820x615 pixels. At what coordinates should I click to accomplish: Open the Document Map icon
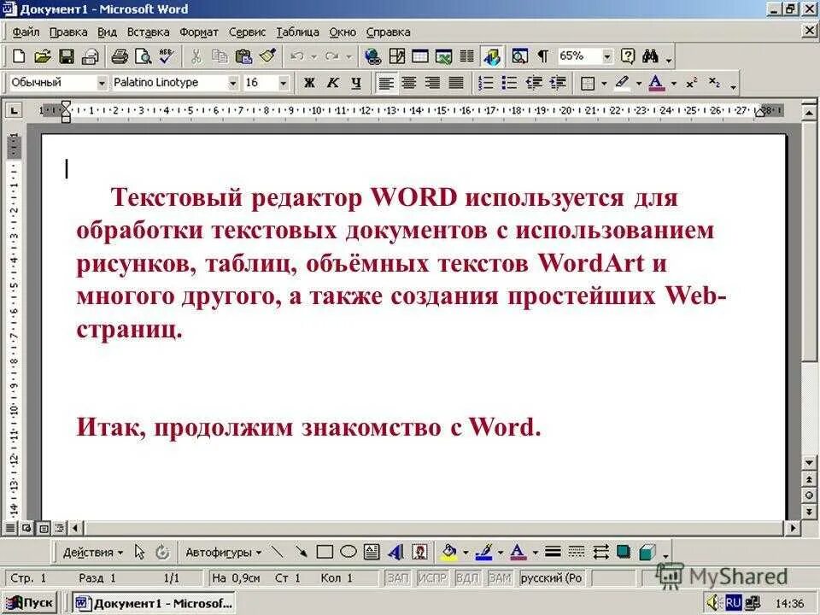[x=519, y=56]
